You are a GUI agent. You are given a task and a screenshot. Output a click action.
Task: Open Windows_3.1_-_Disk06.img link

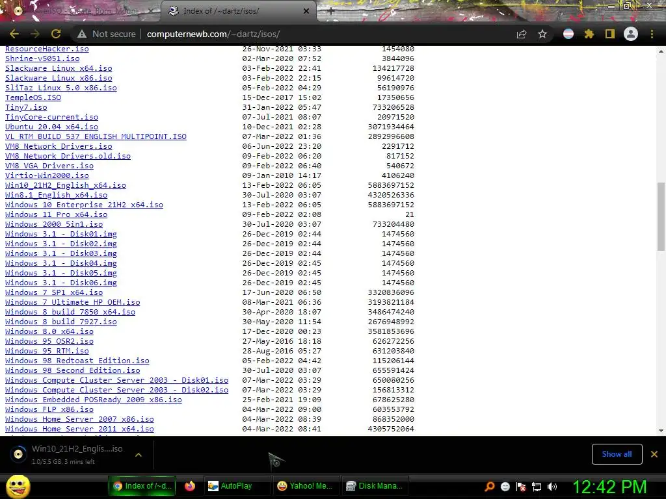pos(60,283)
